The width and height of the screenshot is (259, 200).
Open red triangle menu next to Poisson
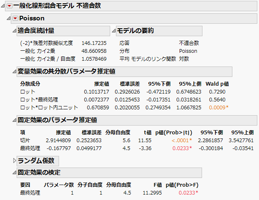click(x=15, y=18)
